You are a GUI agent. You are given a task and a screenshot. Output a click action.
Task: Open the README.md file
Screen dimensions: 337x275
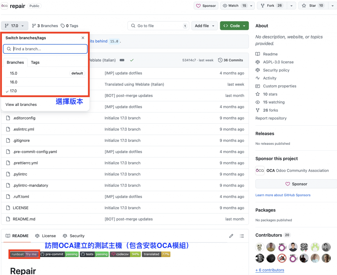(x=24, y=219)
